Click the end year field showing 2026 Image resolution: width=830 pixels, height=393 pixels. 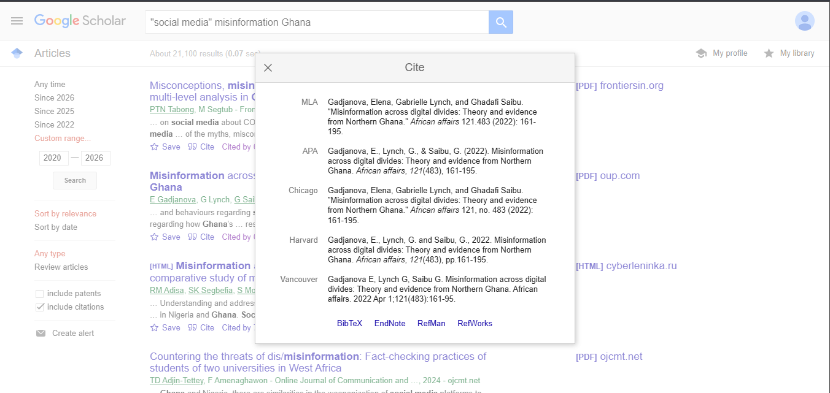coord(95,158)
